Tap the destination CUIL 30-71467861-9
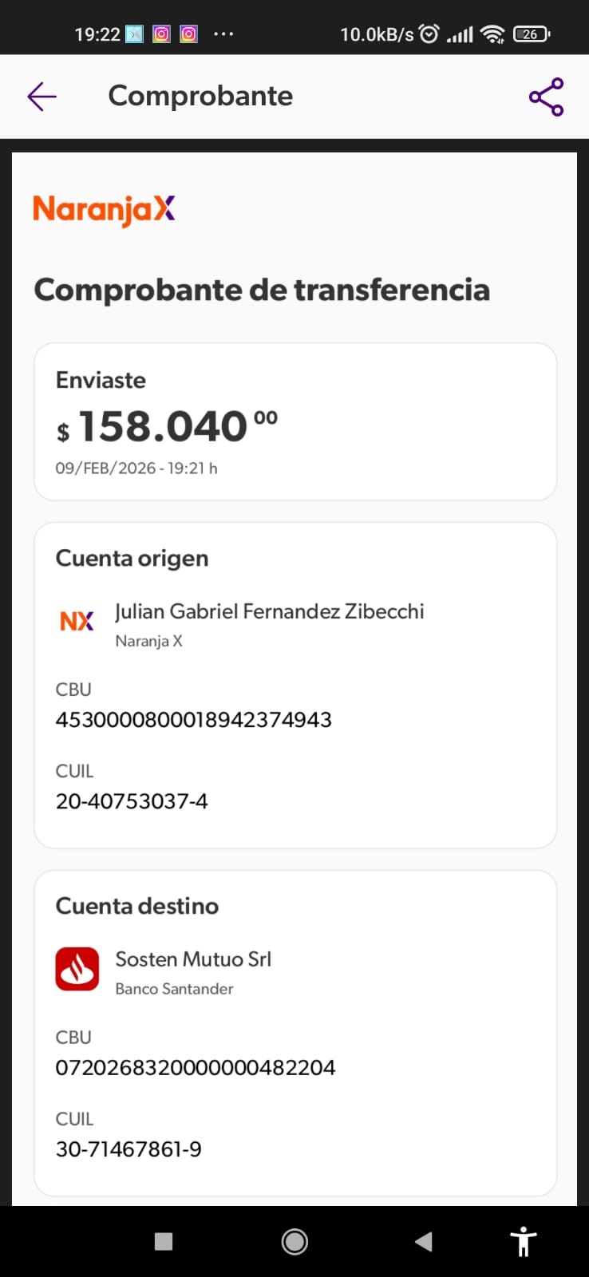 point(128,1149)
